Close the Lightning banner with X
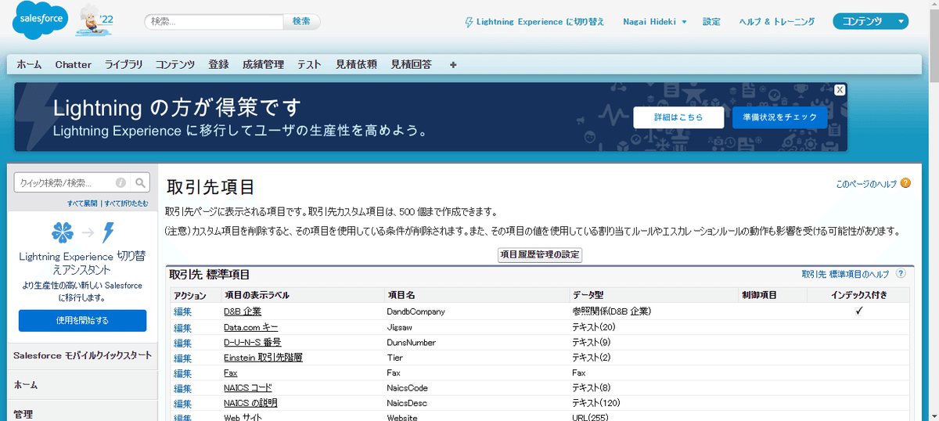 839,90
